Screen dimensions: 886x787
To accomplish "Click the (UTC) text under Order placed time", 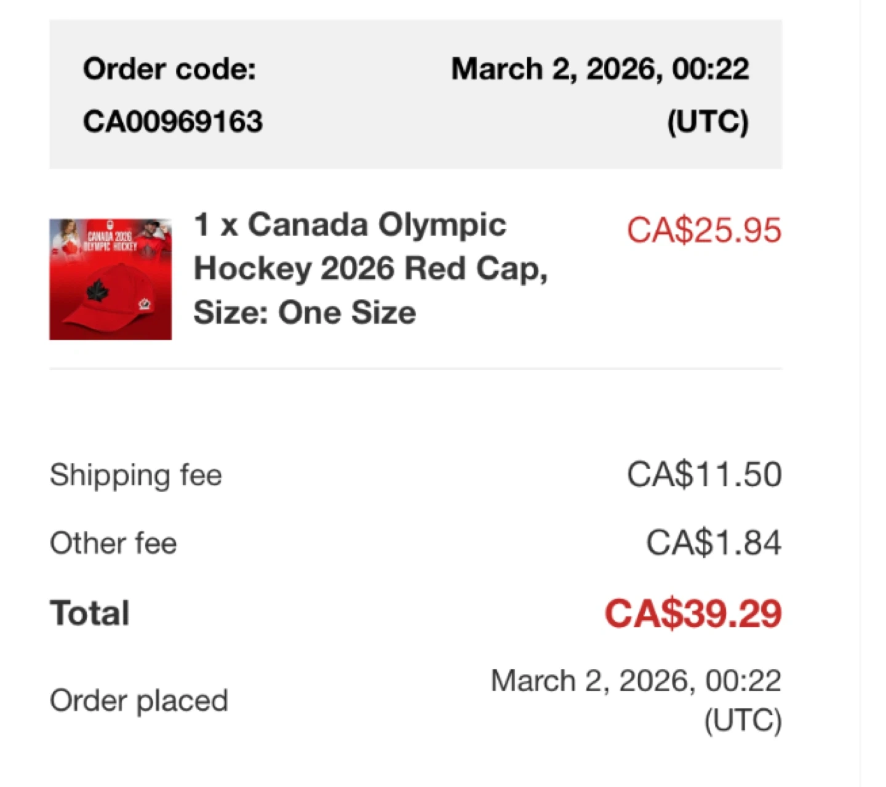I will pos(743,721).
